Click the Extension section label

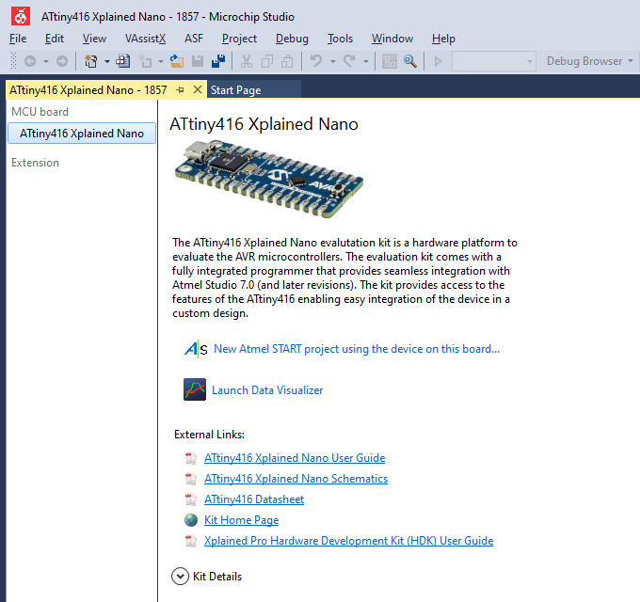pos(35,163)
